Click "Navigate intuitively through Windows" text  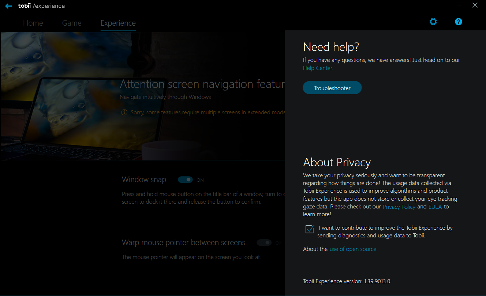165,97
